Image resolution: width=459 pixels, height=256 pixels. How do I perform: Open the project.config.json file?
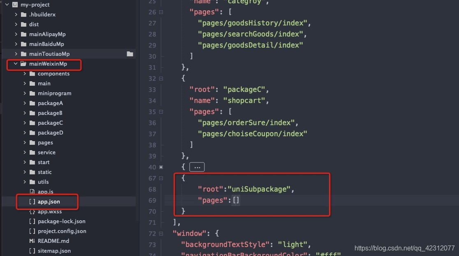tap(62, 231)
